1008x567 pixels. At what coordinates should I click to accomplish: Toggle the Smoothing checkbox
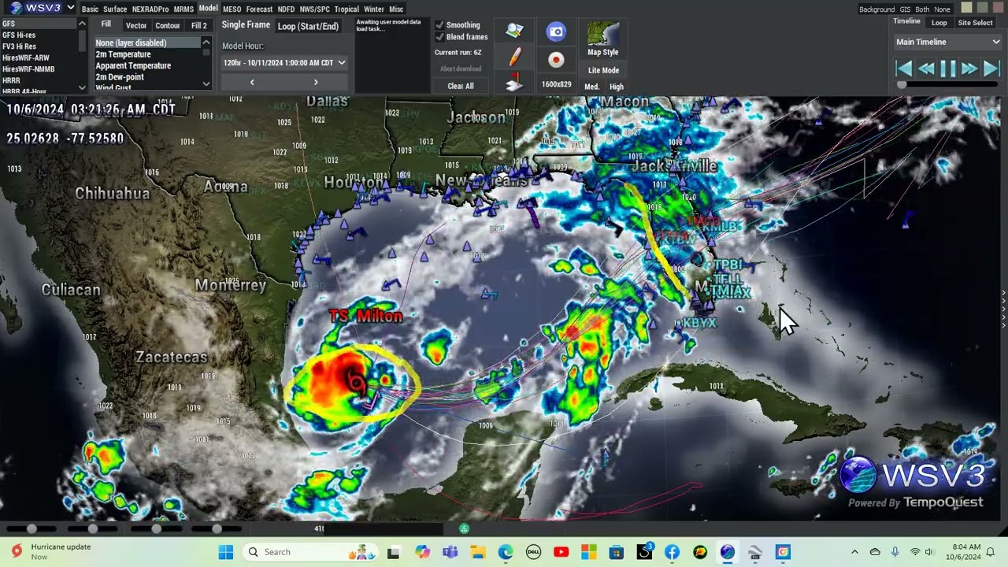[439, 25]
